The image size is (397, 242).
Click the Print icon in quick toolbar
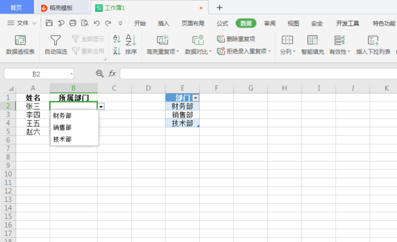click(73, 23)
